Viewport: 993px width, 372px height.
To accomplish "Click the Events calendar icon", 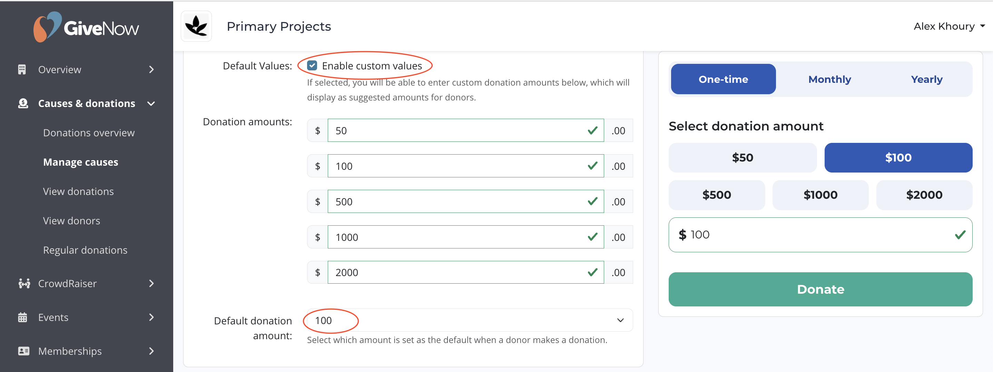I will pos(22,317).
